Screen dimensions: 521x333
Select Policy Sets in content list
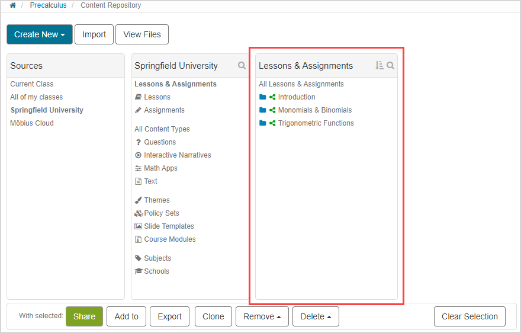point(161,213)
